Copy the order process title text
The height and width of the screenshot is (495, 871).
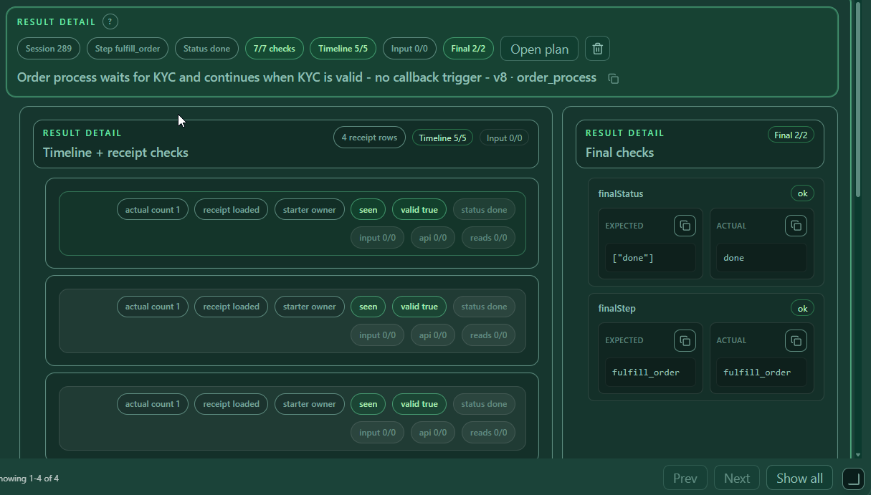coord(613,78)
